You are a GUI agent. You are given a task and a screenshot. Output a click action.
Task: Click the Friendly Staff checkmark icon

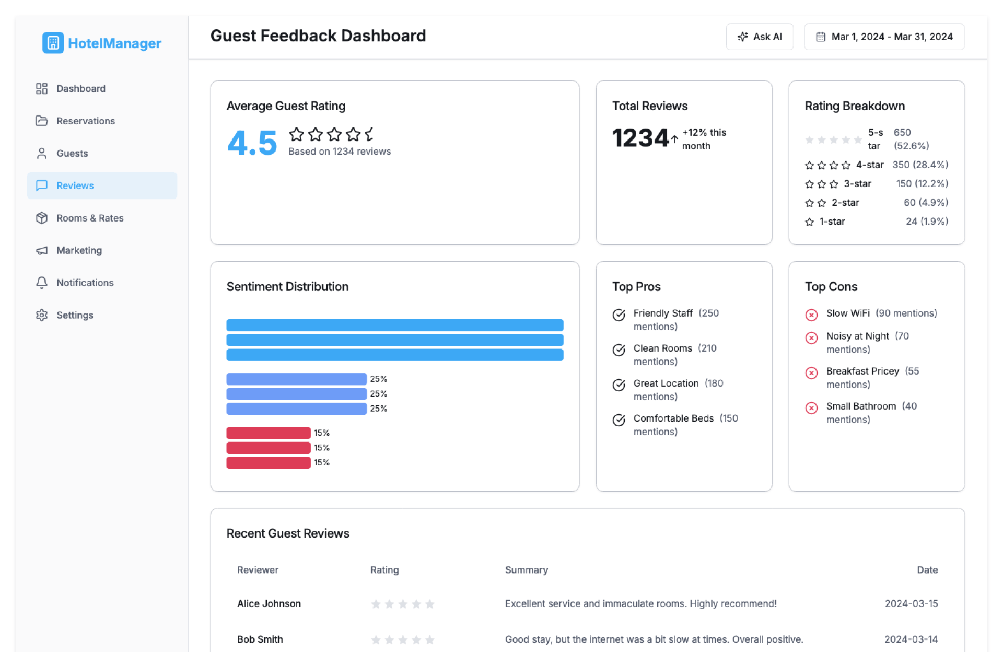coord(619,315)
